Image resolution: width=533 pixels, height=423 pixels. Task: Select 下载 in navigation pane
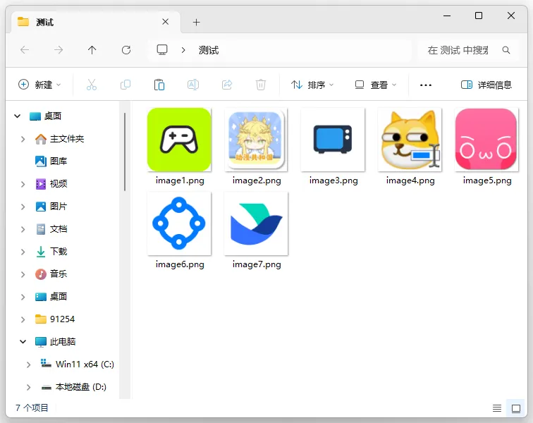(51, 252)
